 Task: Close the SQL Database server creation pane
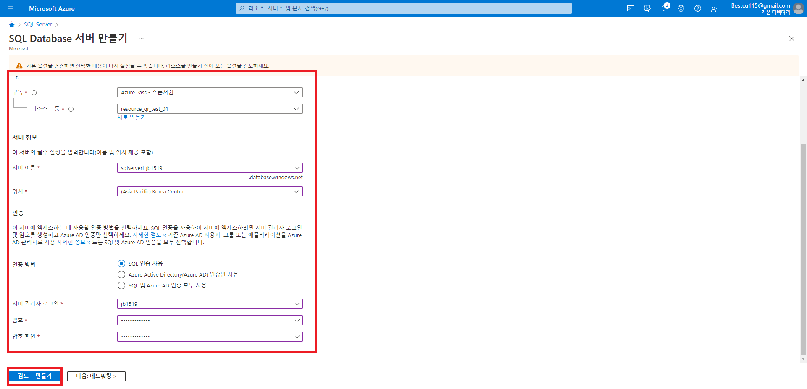[x=792, y=39]
